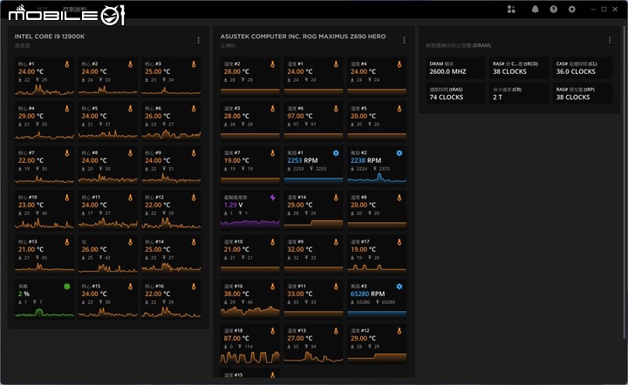Select 2 % CPU load value
The image size is (628, 385).
click(24, 294)
